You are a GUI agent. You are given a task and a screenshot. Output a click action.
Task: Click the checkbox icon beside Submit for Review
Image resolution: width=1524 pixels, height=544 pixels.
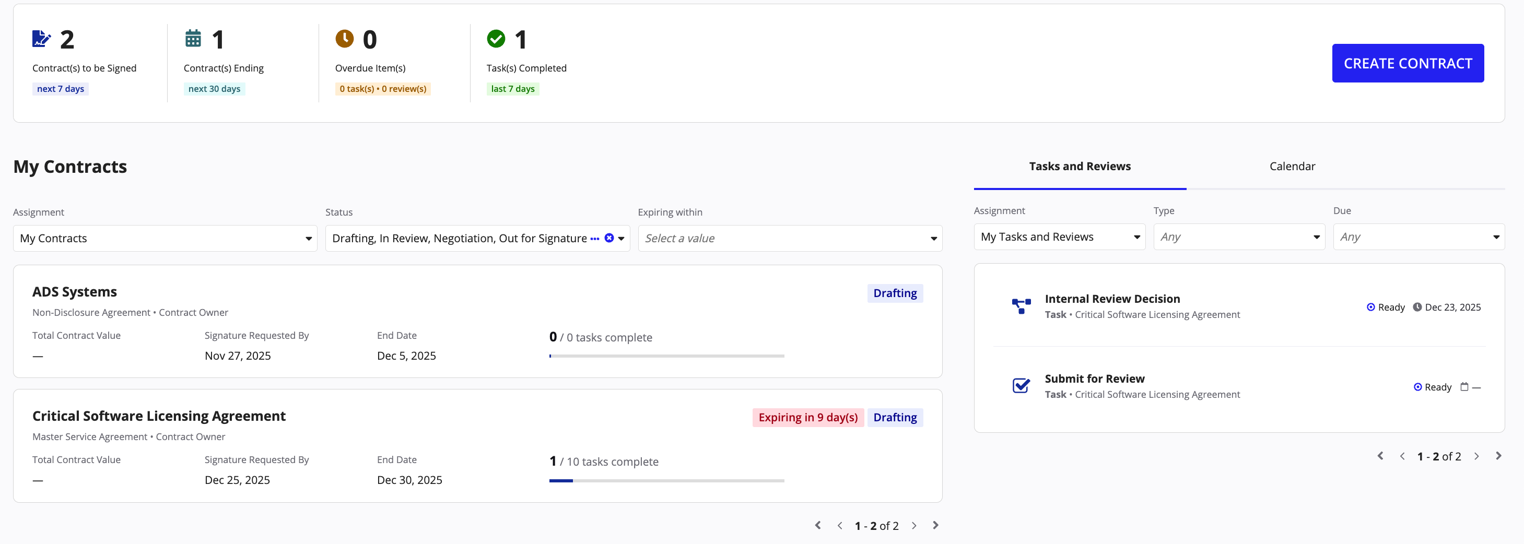coord(1021,386)
